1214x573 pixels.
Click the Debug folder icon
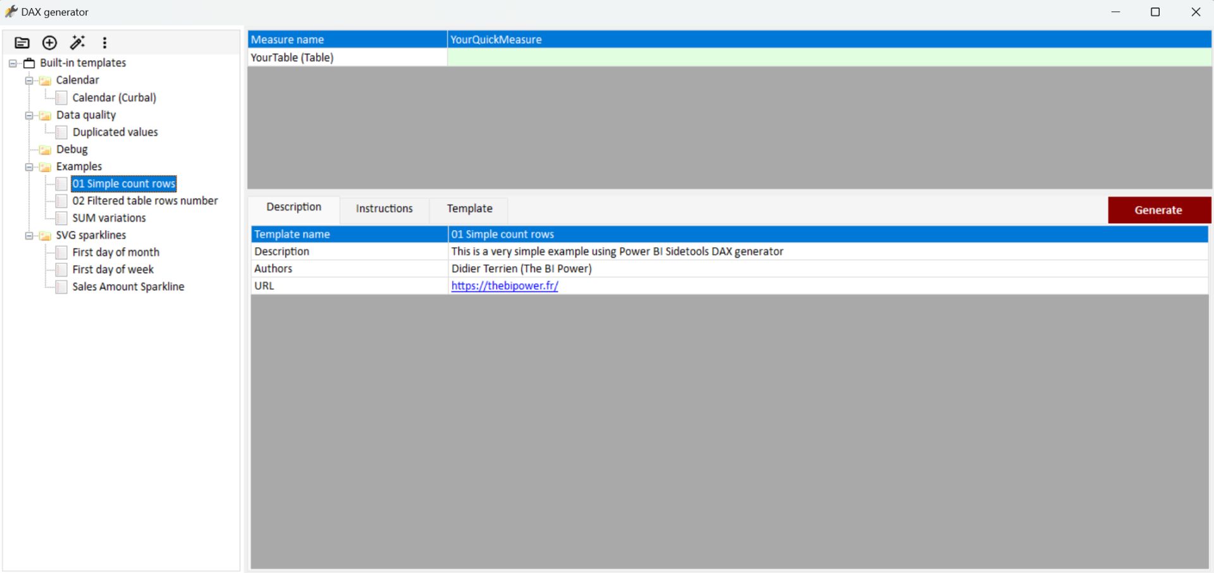click(x=45, y=150)
